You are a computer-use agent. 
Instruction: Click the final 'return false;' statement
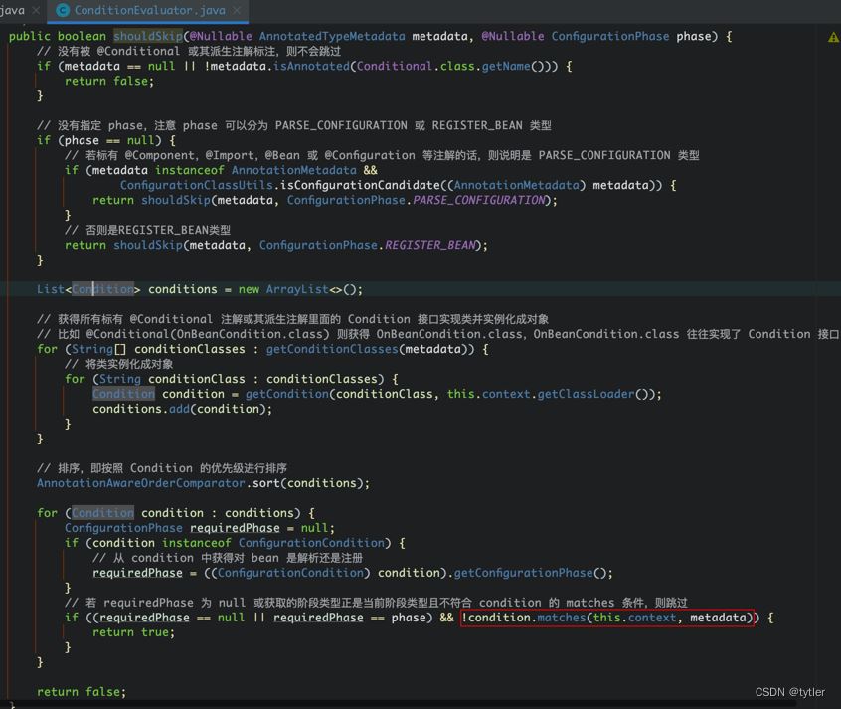click(82, 692)
